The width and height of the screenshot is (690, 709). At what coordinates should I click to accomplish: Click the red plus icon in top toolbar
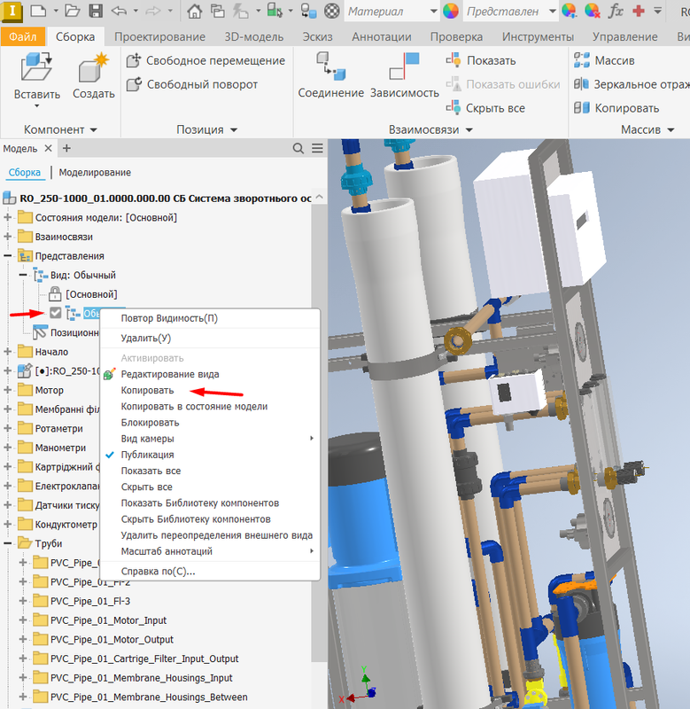pos(639,11)
